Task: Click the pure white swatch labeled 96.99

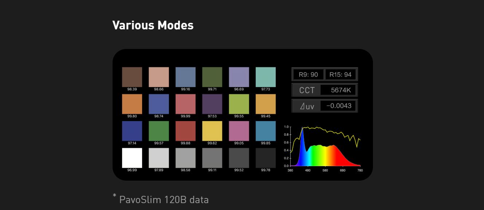Action: coord(132,158)
